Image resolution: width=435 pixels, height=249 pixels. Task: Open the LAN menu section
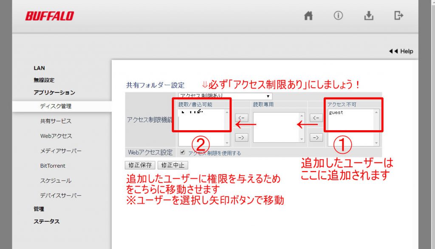(x=39, y=68)
